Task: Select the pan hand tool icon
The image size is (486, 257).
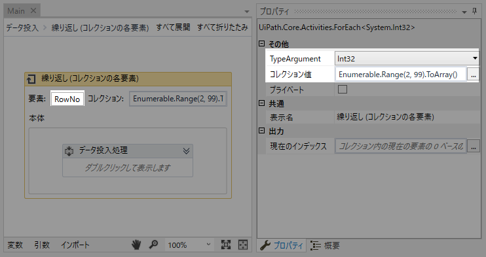Action: point(136,245)
